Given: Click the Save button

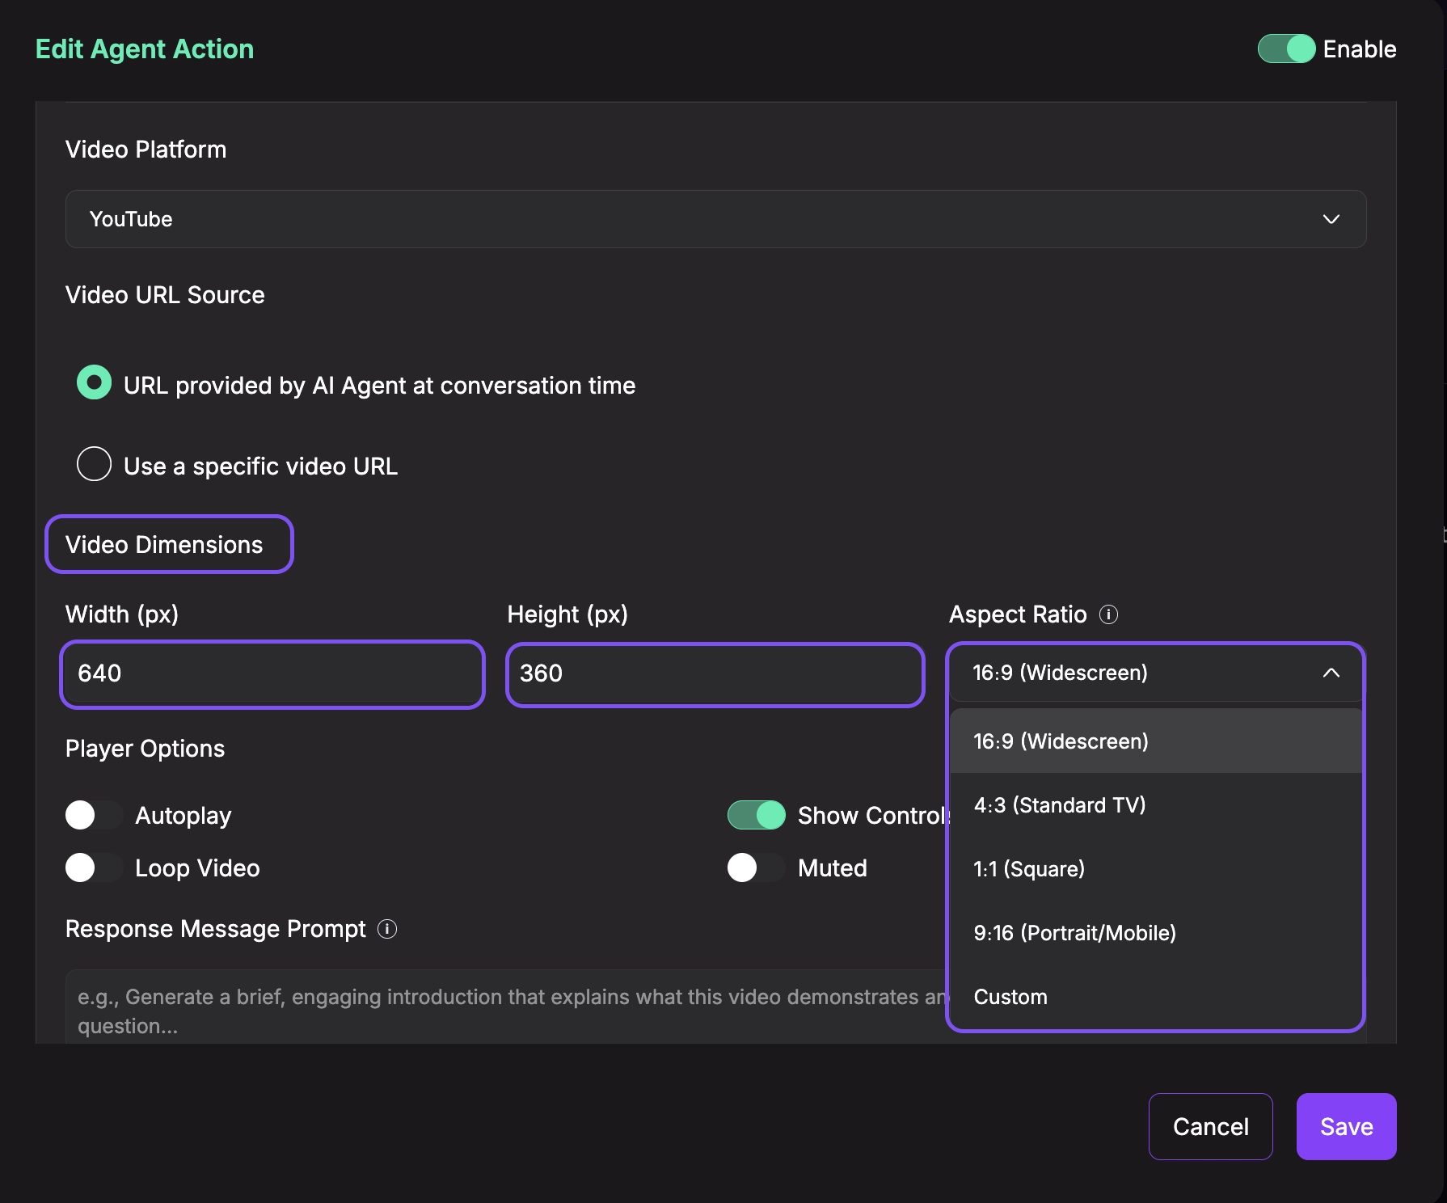Looking at the screenshot, I should pyautogui.click(x=1345, y=1126).
